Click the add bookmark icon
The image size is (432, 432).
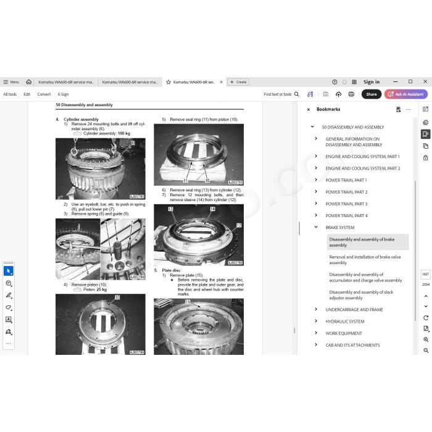tap(399, 110)
